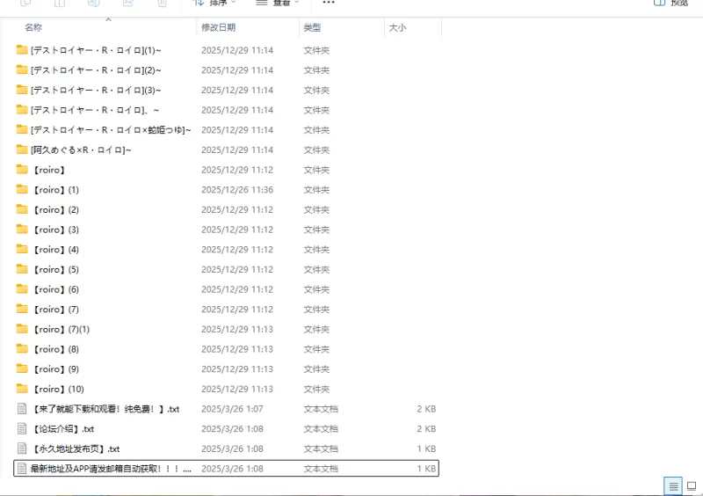Sort by the 名称 column header
This screenshot has height=496, width=703.
(33, 27)
